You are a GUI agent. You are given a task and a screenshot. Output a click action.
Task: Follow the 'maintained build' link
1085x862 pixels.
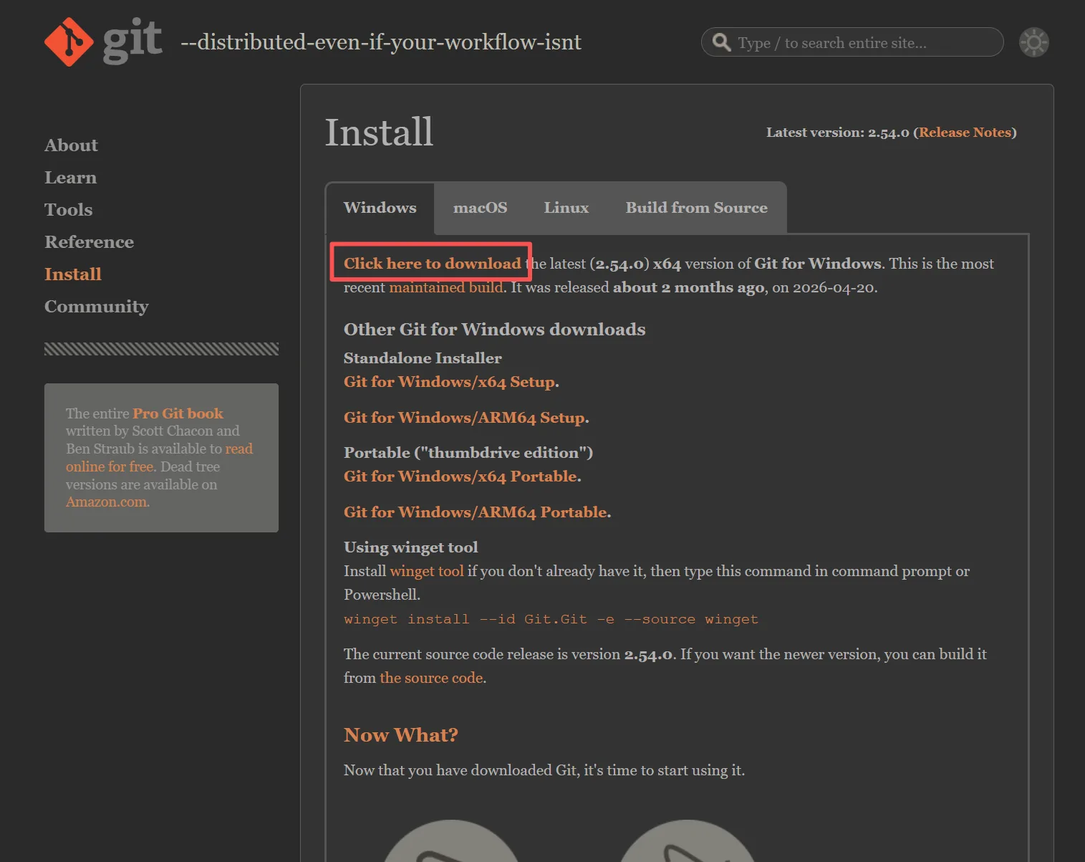(445, 287)
